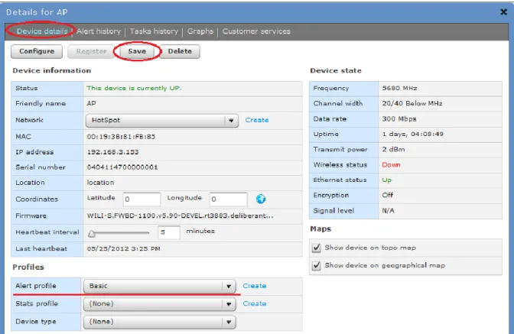Click the Create link for Stats profile
The width and height of the screenshot is (514, 334).
(255, 303)
